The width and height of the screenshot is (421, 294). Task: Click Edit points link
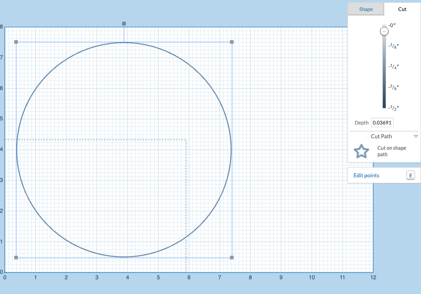[x=366, y=175]
